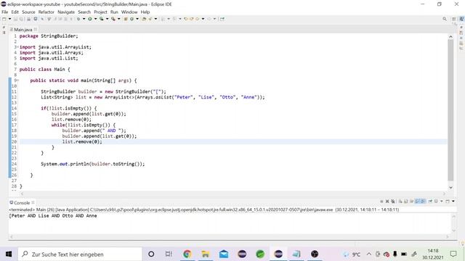The image size is (465, 261).
Task: Click the console Terminate stop icon
Action: (381, 202)
